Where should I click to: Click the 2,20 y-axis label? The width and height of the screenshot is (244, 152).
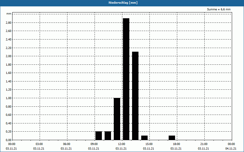(x=9, y=48)
